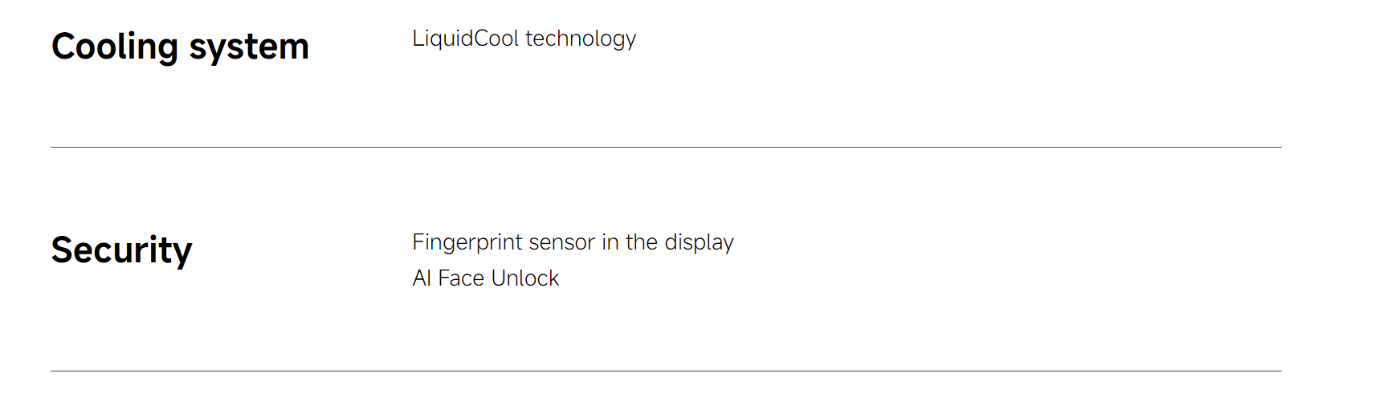Screen dimensions: 1379x418
Task: Click the "AI" abbreviation in security specs
Action: point(422,278)
